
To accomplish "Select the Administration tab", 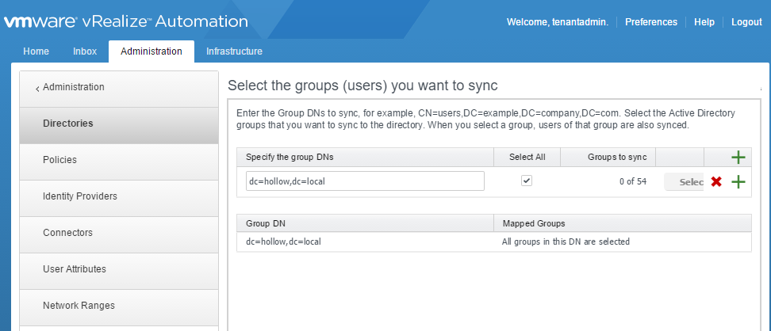I will (151, 51).
